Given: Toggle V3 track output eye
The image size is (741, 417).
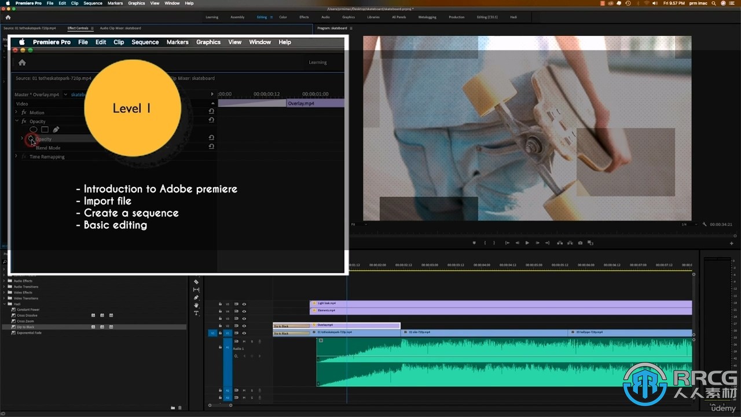Looking at the screenshot, I should pyautogui.click(x=244, y=319).
